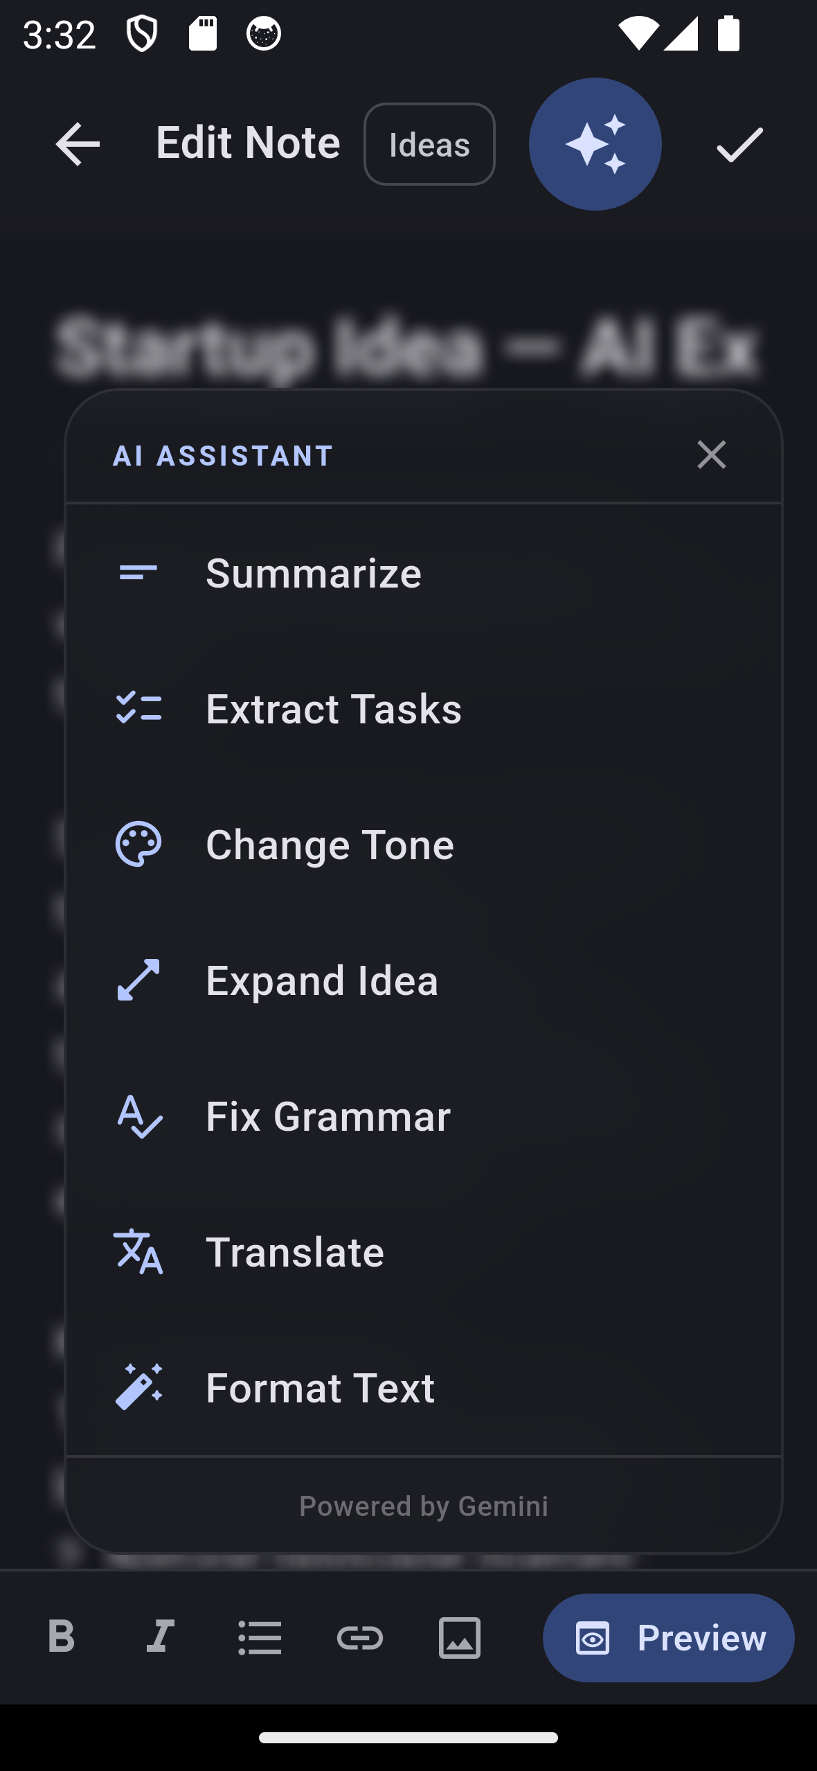Open Change Tone options
The image size is (817, 1771).
tap(423, 845)
